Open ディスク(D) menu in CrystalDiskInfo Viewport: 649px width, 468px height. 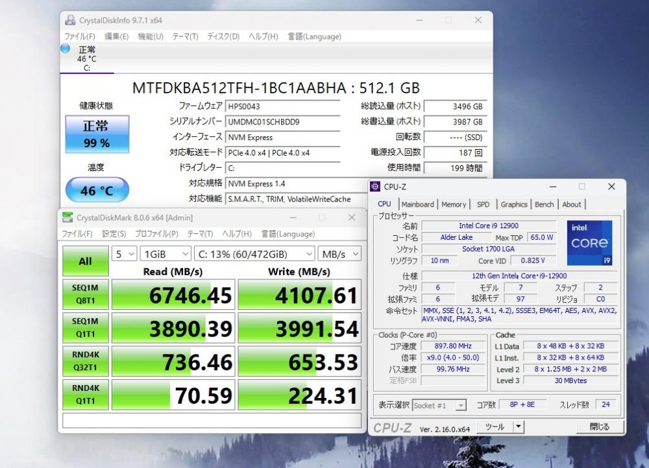223,36
